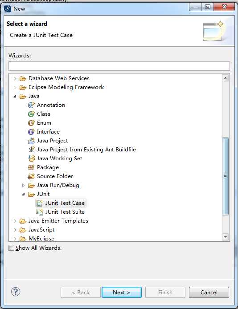Open the help question mark icon
Viewport: 238px width, 309px height.
point(16,292)
